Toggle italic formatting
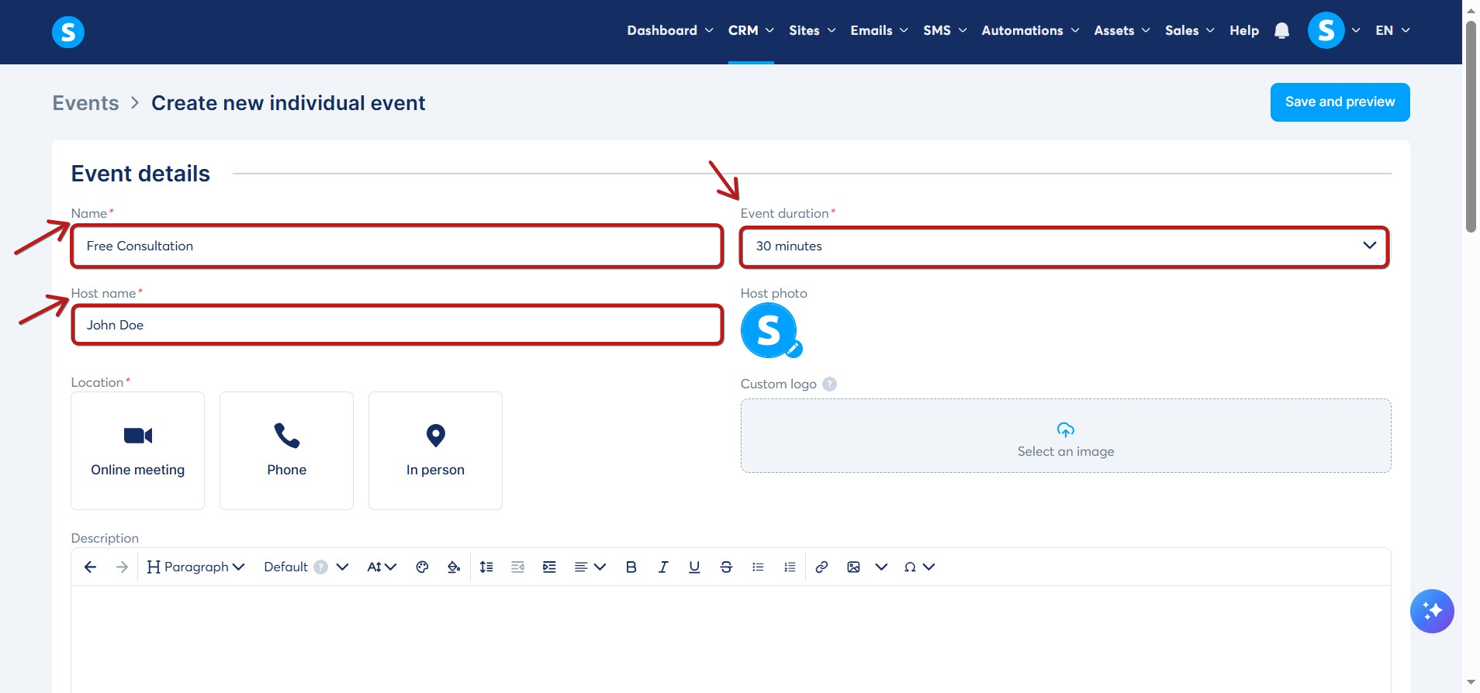 (663, 567)
